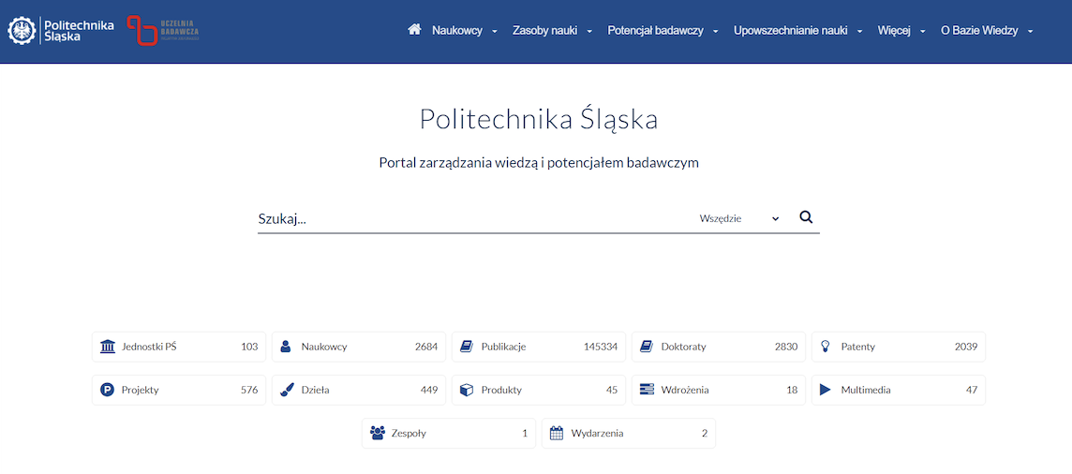
Task: Click the Politechnika Śląska logo
Action: [61, 30]
